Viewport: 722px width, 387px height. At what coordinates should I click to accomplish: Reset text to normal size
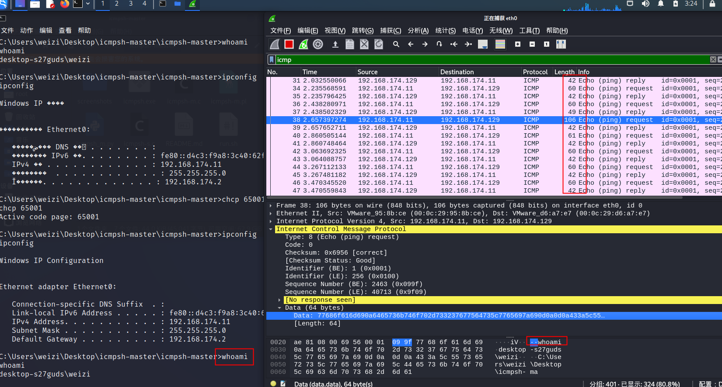click(x=547, y=44)
